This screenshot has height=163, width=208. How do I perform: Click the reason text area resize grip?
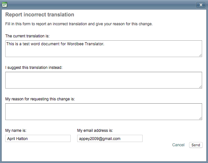(x=200, y=118)
